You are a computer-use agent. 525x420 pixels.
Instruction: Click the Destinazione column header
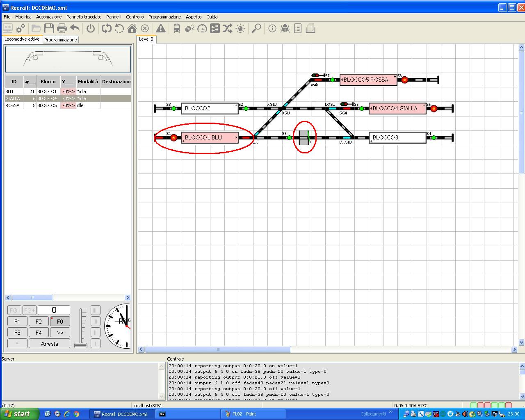(x=116, y=82)
